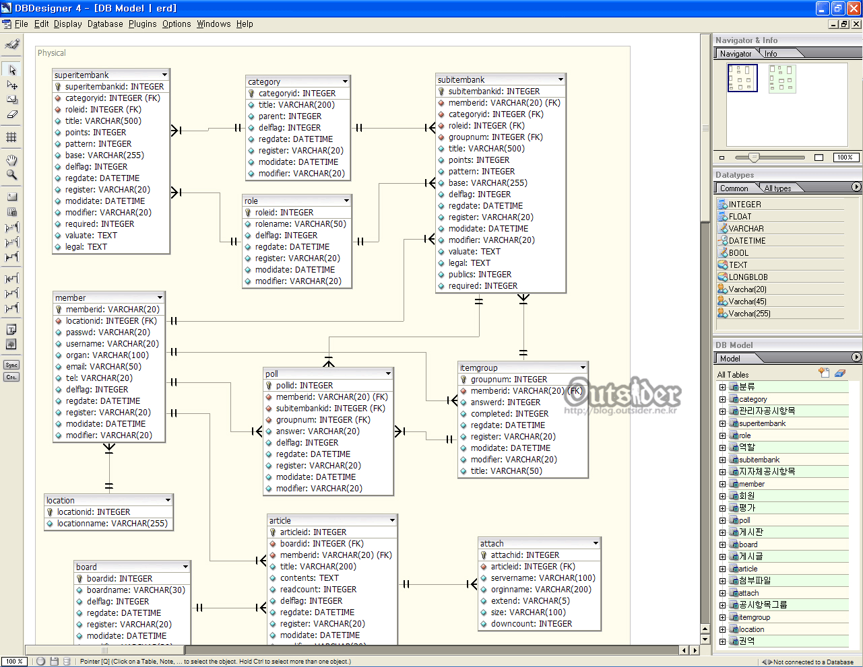863x667 pixels.
Task: Choose the Hand pan tool
Action: 11,160
